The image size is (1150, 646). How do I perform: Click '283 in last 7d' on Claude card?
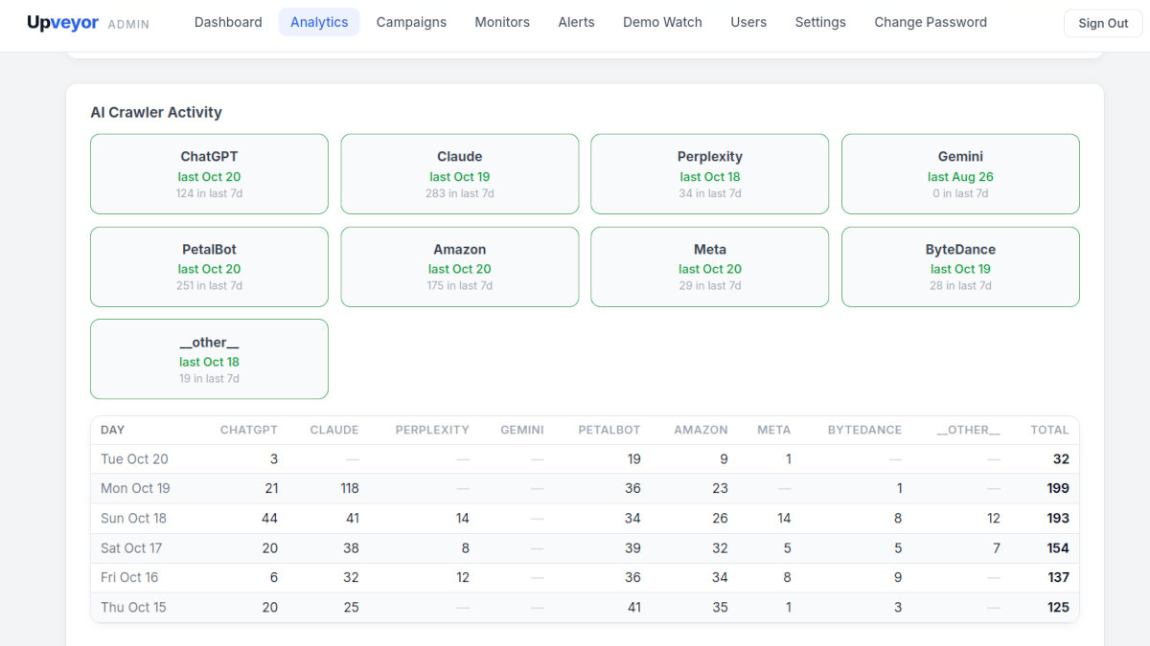click(460, 193)
